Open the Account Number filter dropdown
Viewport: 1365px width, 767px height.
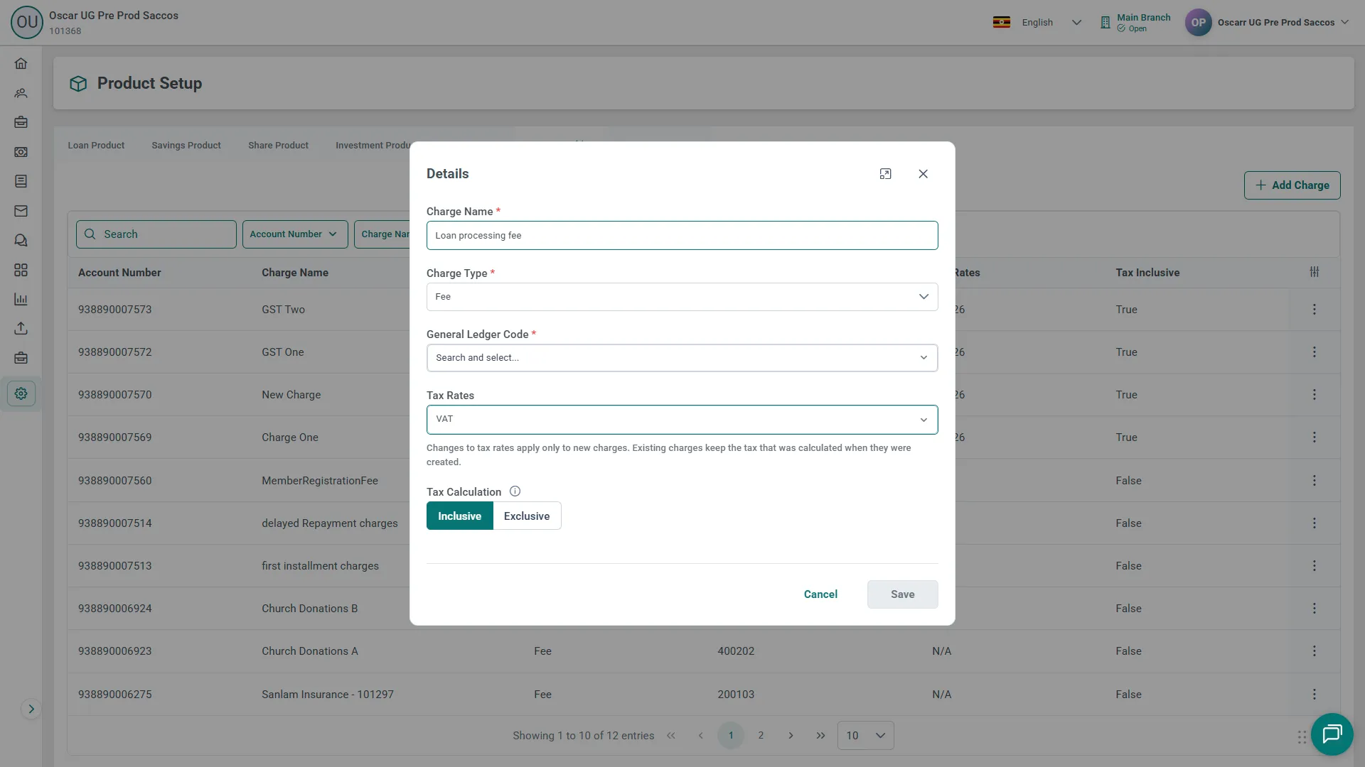(x=295, y=234)
